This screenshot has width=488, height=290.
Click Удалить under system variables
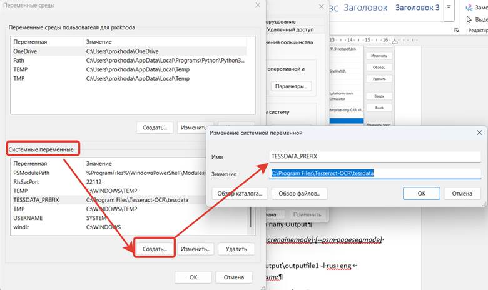tap(236, 249)
